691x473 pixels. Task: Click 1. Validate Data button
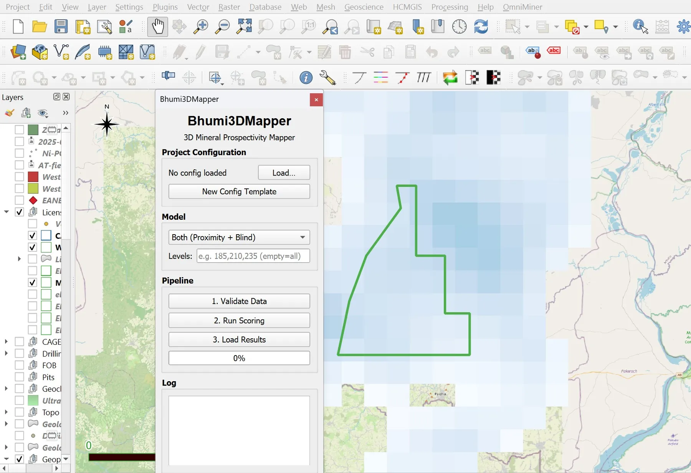(x=239, y=301)
